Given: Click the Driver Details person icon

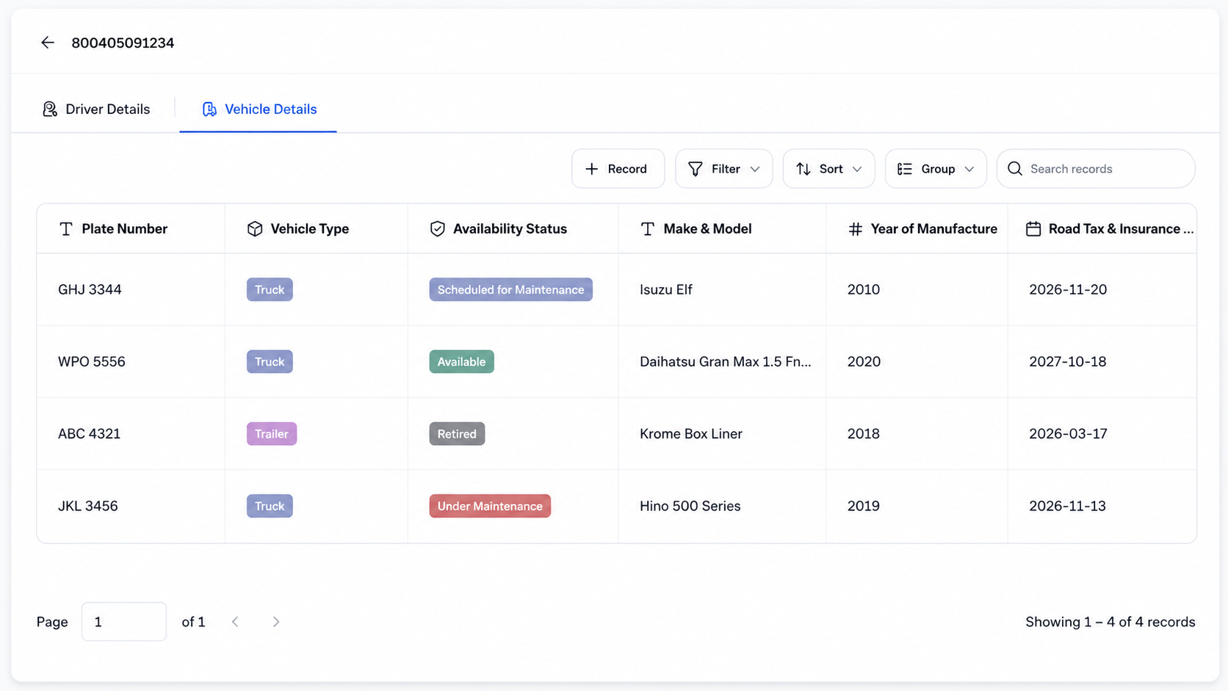Looking at the screenshot, I should tap(50, 109).
